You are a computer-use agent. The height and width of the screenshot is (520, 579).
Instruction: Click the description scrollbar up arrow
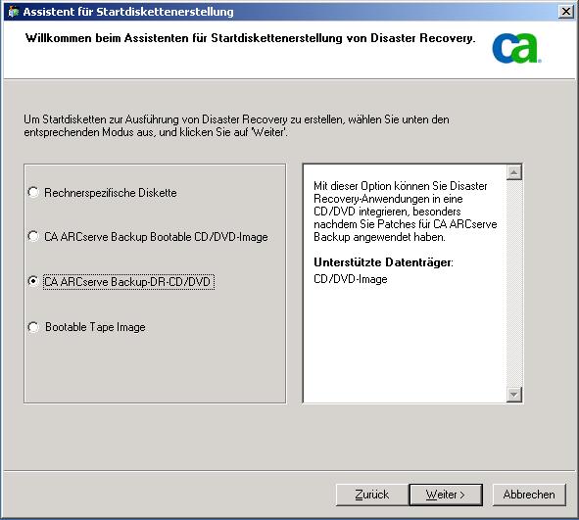tap(514, 172)
